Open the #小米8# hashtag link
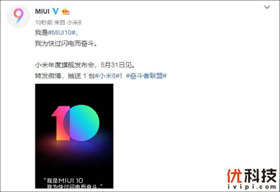Image resolution: width=280 pixels, height=192 pixels. click(x=107, y=76)
